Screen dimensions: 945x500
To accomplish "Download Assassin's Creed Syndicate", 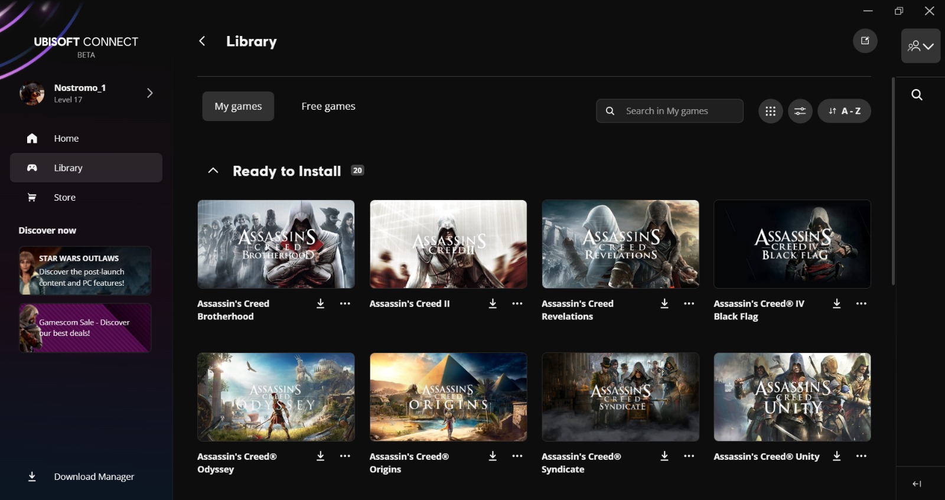I will [664, 456].
